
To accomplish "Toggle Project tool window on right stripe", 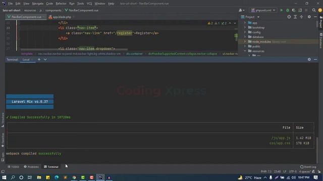I will (x=321, y=22).
